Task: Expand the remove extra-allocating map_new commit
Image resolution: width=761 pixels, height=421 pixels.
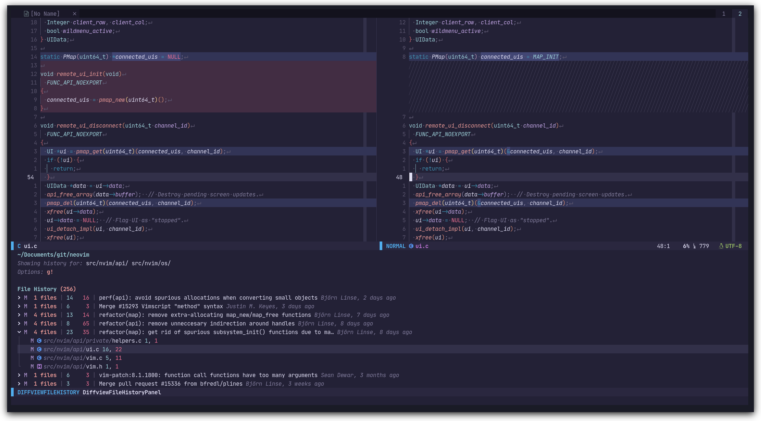Action: [19, 315]
